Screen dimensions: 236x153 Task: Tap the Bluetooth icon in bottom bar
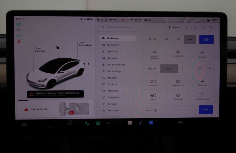point(150,123)
